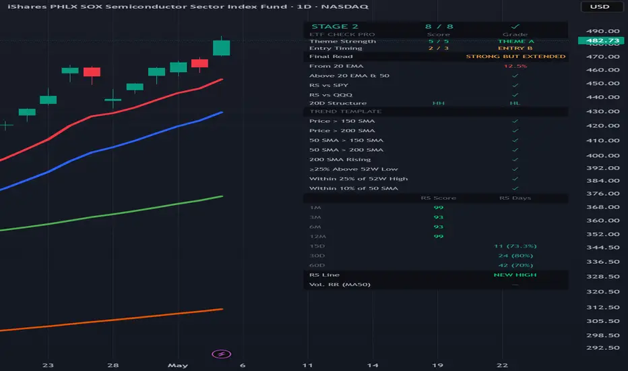This screenshot has height=371, width=628.
Task: Click the 490.00 price axis label
Action: [603, 31]
